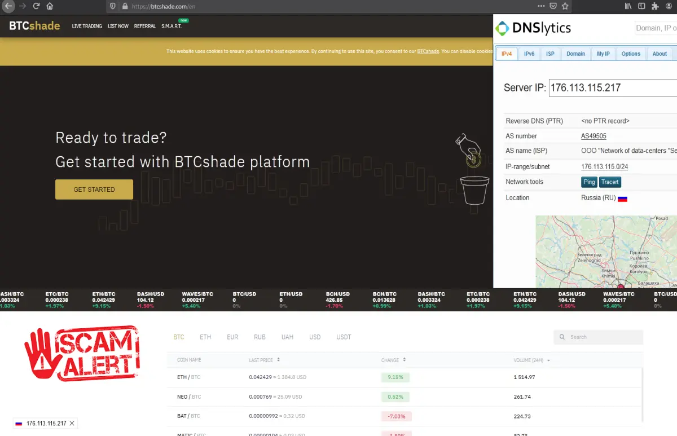Click the GET STARTED button
The height and width of the screenshot is (436, 677).
94,190
